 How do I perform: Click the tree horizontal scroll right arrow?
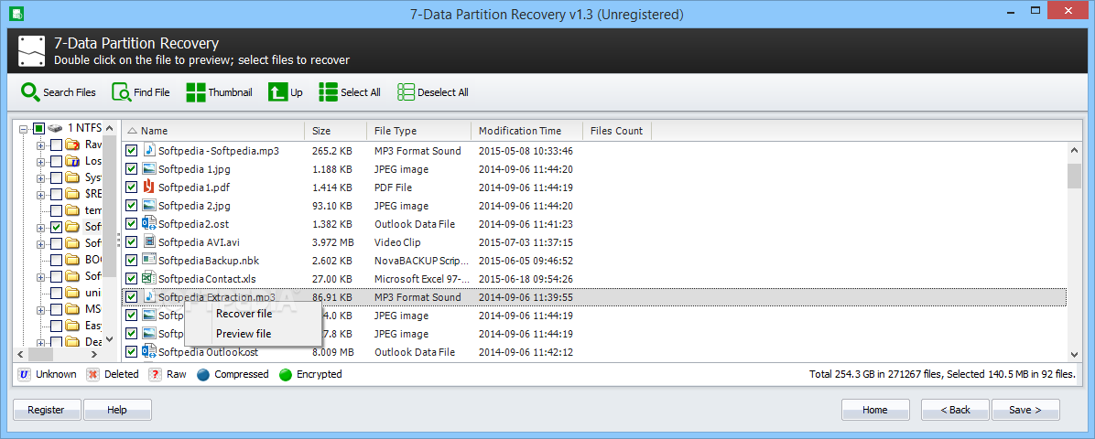[96, 355]
